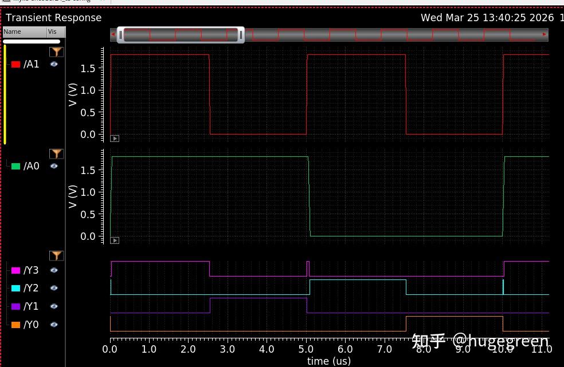Click the filter icon above /A1 strip

click(57, 52)
